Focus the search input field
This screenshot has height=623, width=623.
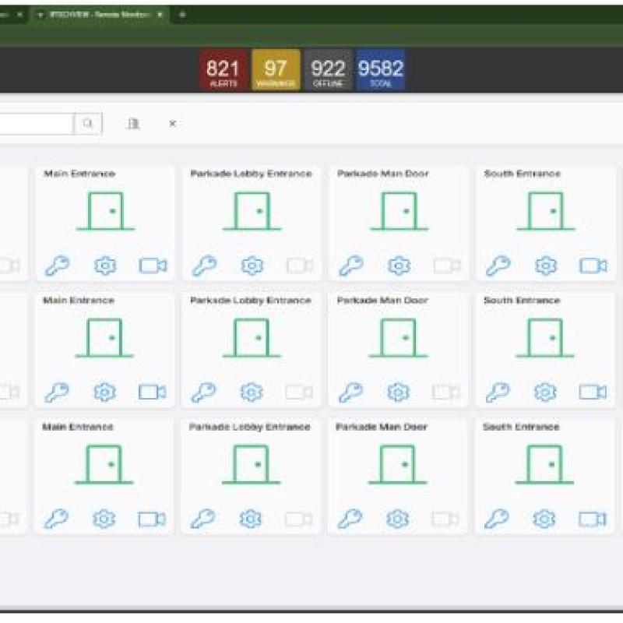[x=37, y=124]
